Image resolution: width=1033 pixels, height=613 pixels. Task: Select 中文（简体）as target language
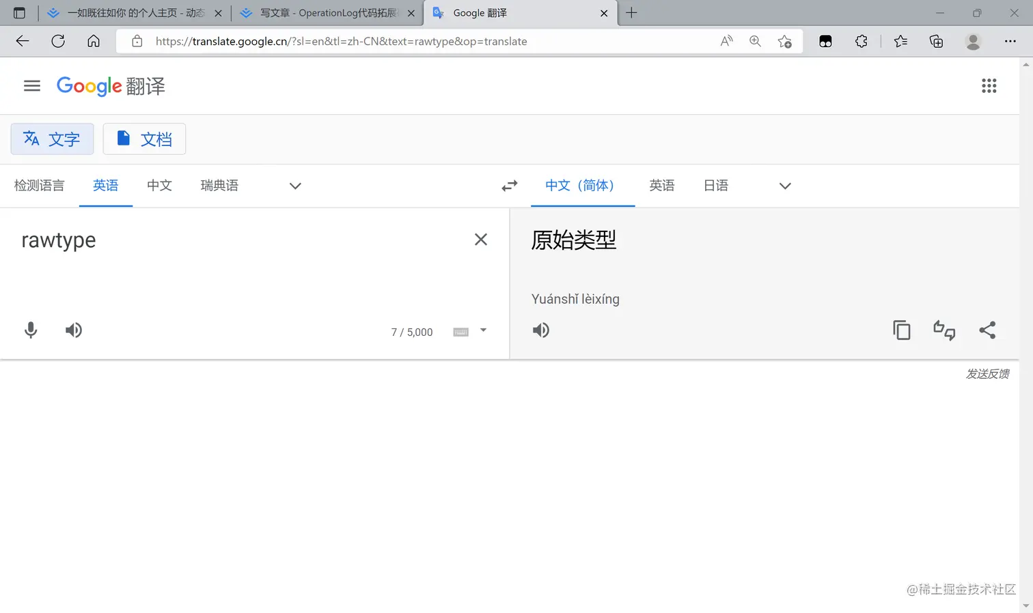click(x=583, y=186)
